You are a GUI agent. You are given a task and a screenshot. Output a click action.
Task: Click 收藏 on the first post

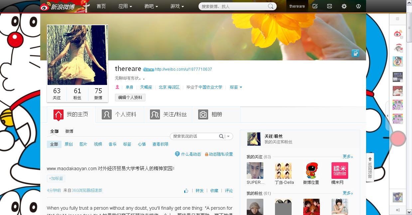point(214,191)
